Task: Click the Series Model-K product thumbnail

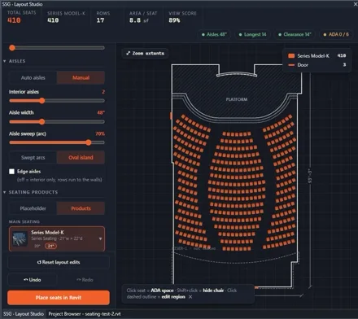Action: pos(20,238)
